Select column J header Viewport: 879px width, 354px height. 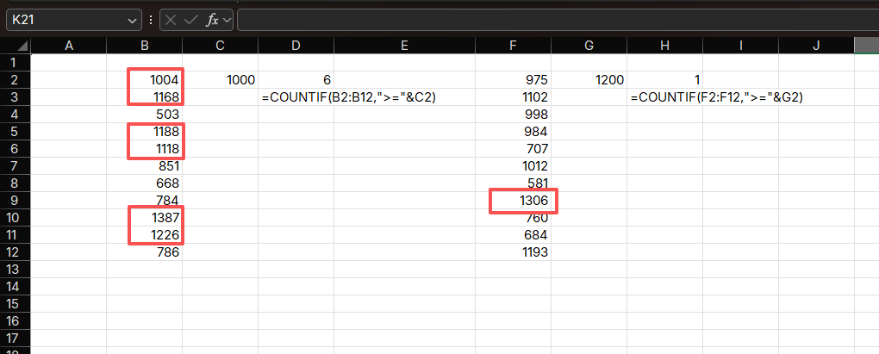[x=817, y=46]
